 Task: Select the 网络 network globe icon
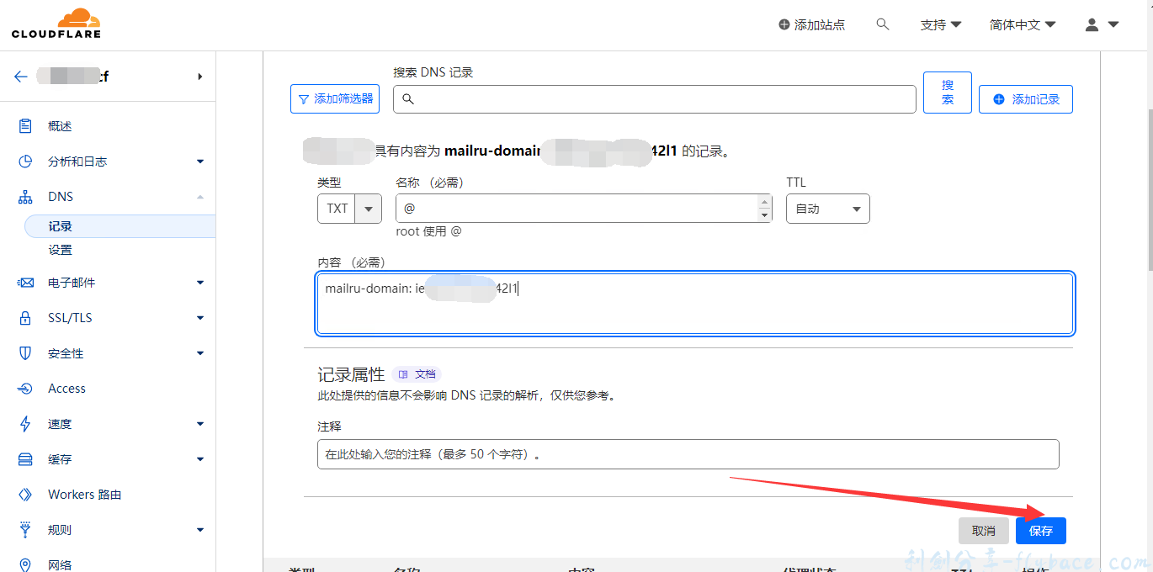24,564
